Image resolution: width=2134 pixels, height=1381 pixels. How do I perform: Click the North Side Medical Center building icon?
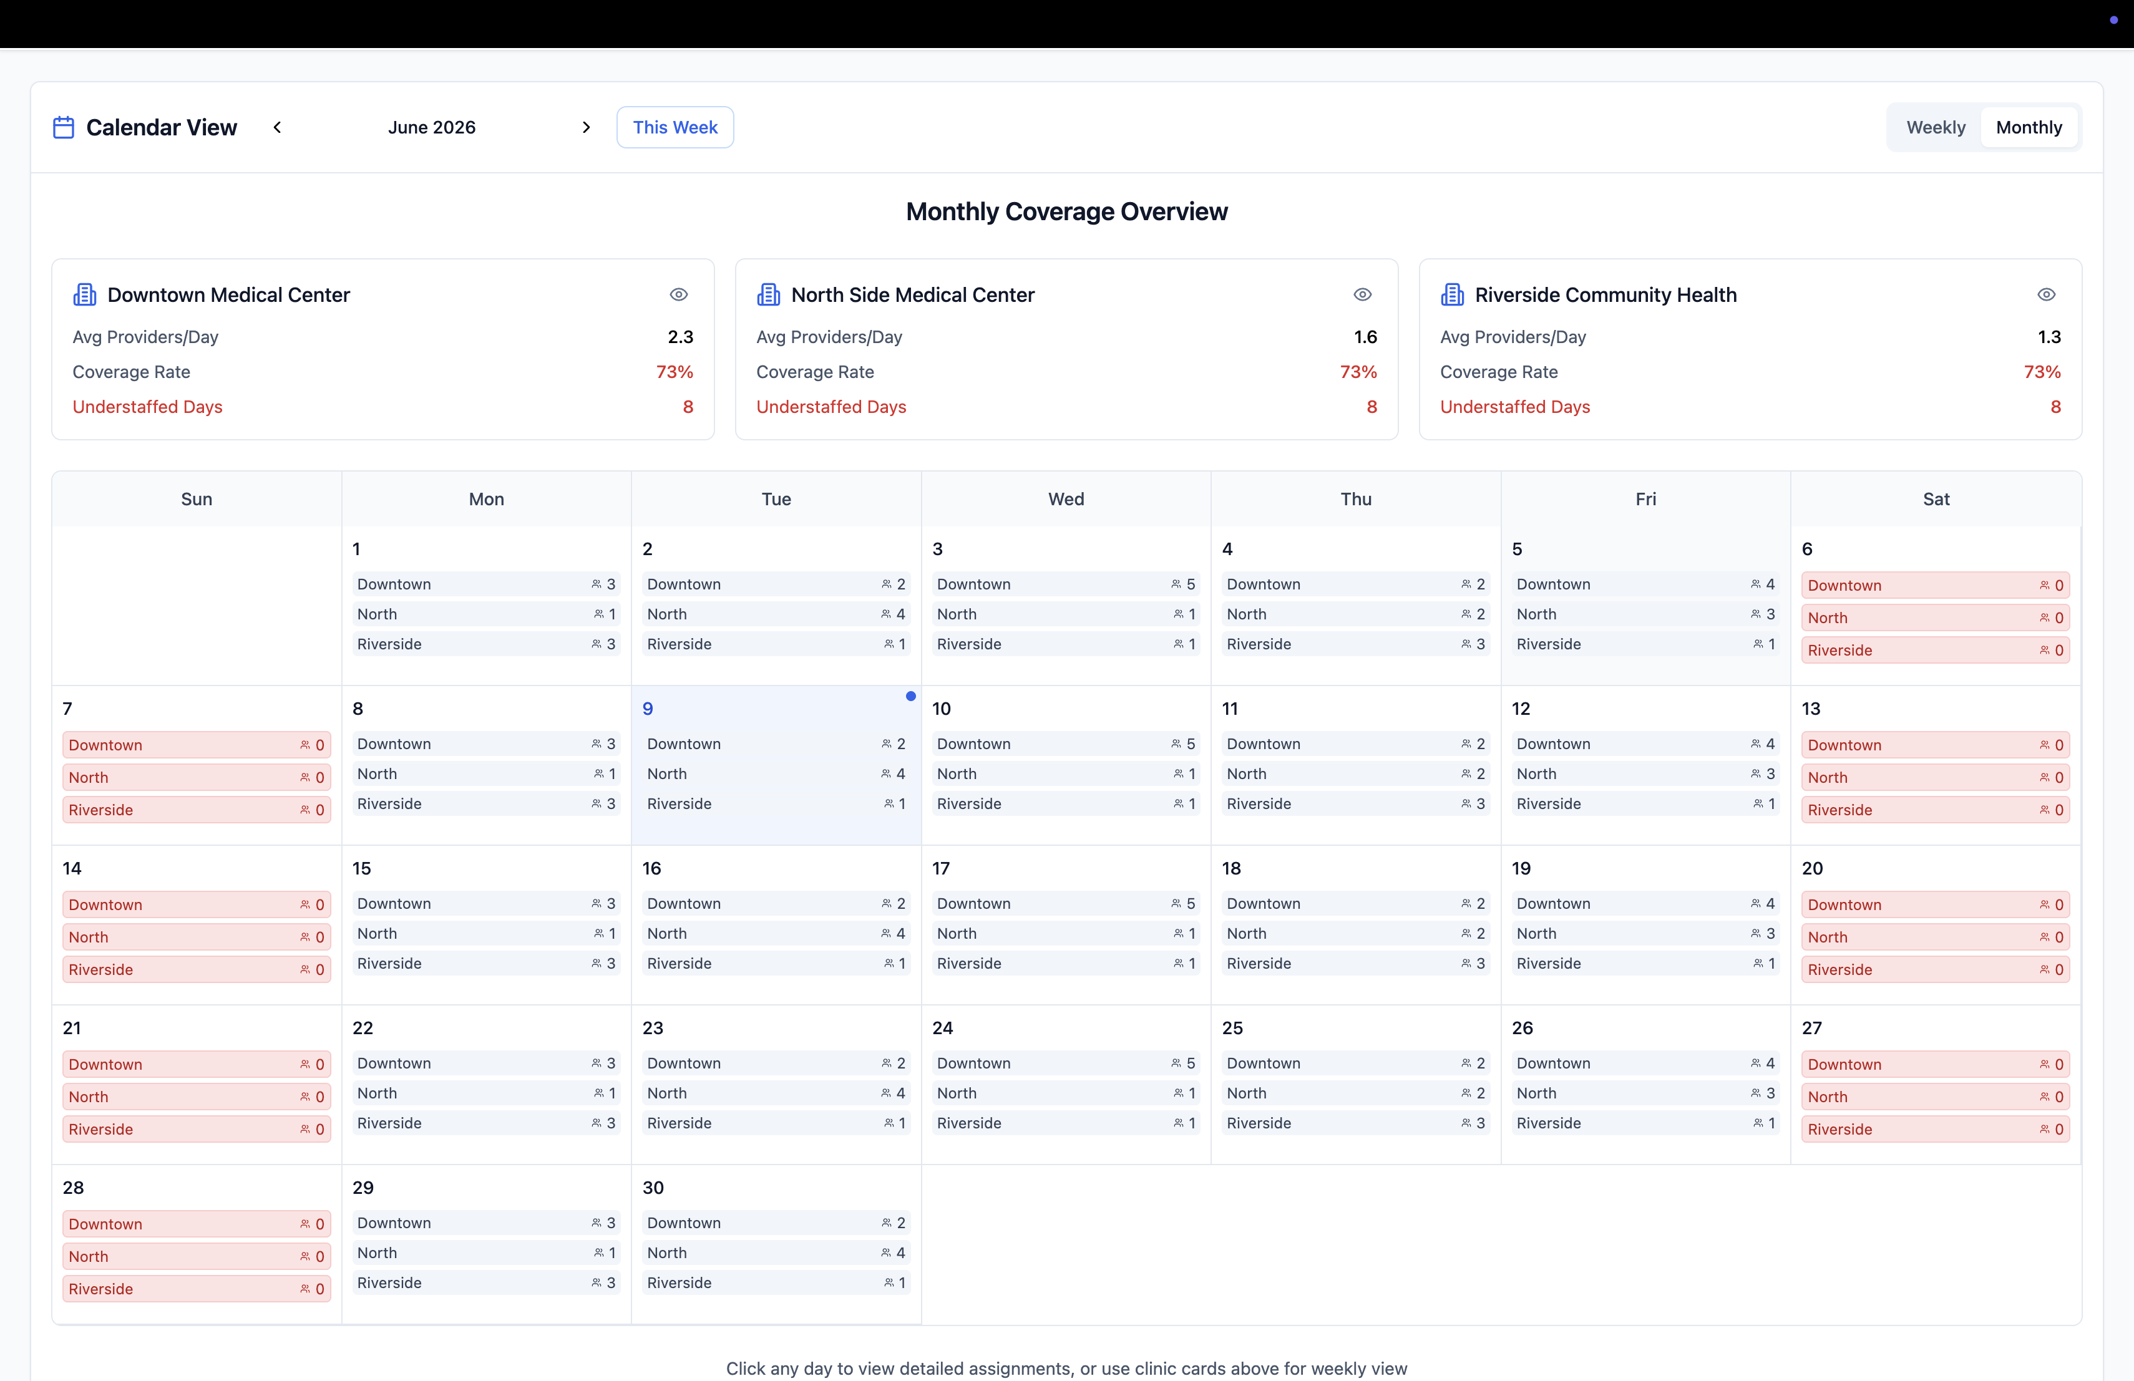coord(768,295)
